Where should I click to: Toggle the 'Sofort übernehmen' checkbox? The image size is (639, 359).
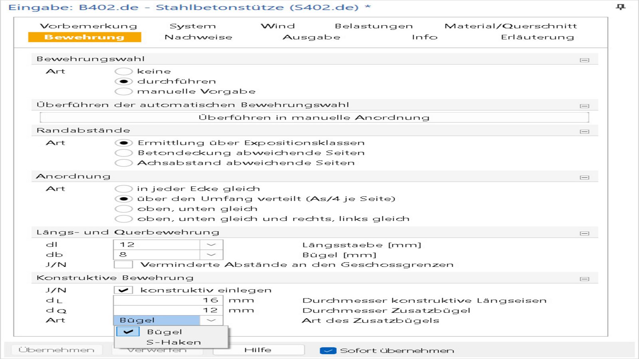point(328,351)
